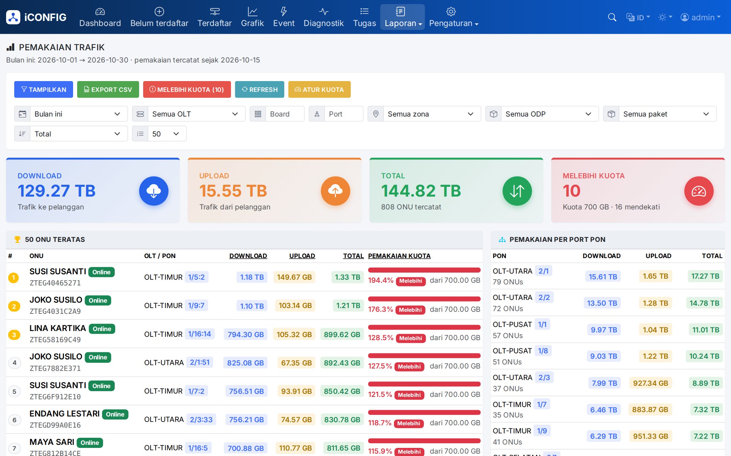Open the admin user menu
The height and width of the screenshot is (456, 731).
point(701,17)
